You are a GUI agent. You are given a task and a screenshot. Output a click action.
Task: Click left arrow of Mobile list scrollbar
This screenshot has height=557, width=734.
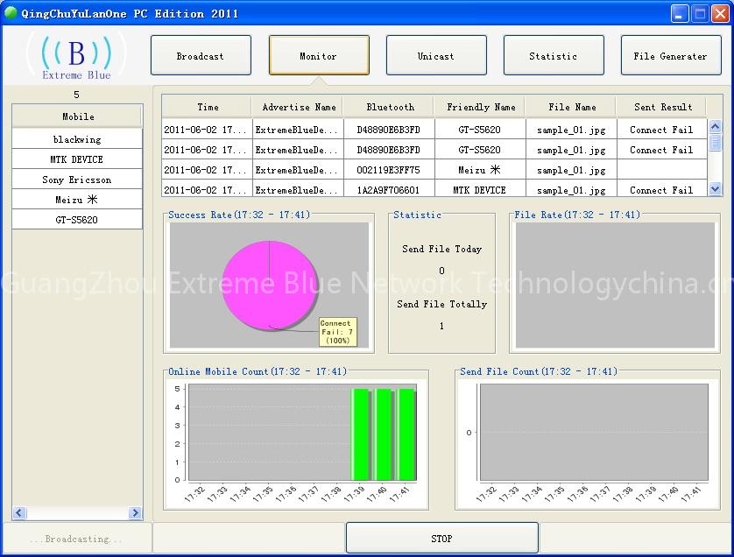[19, 512]
